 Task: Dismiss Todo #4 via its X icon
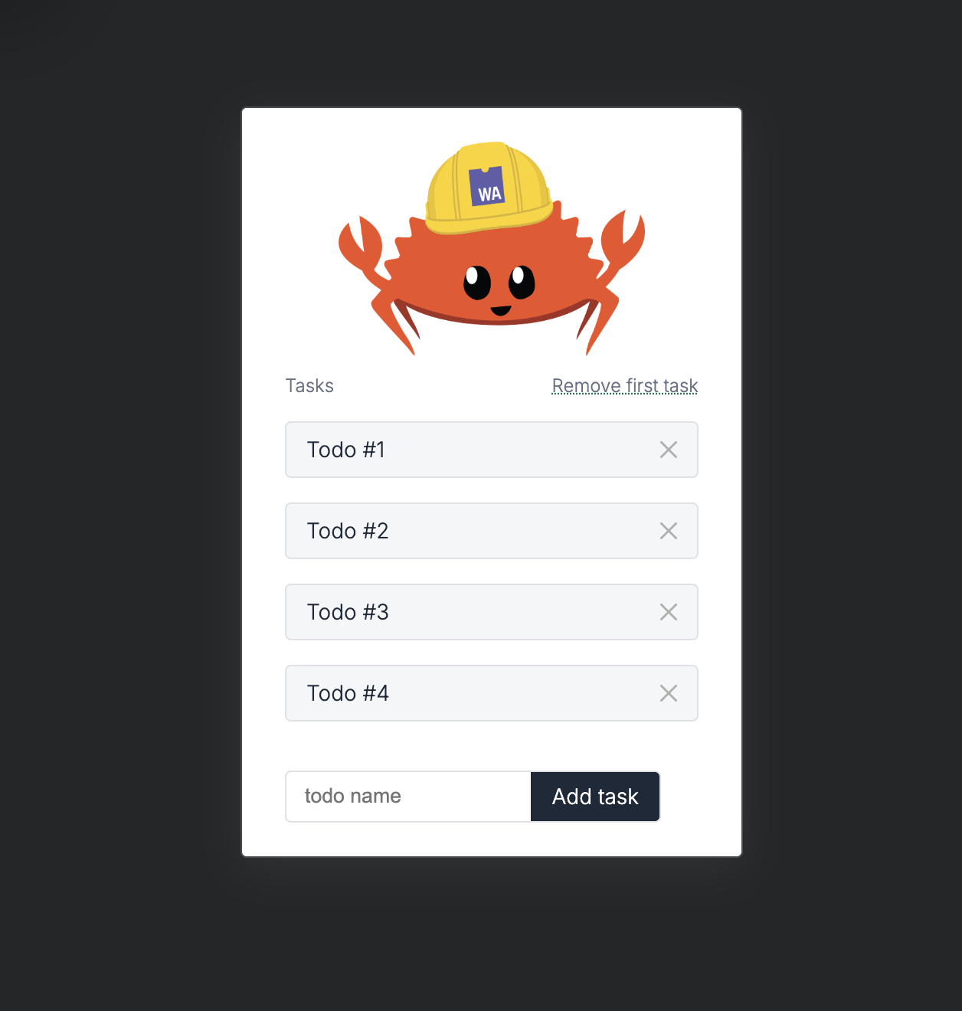[669, 693]
